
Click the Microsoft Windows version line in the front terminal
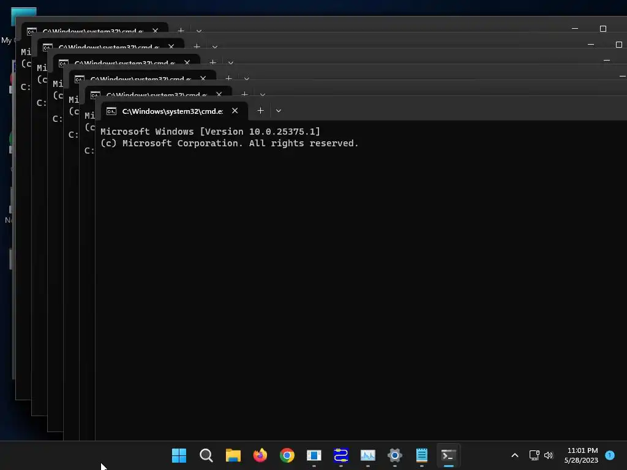pos(211,132)
